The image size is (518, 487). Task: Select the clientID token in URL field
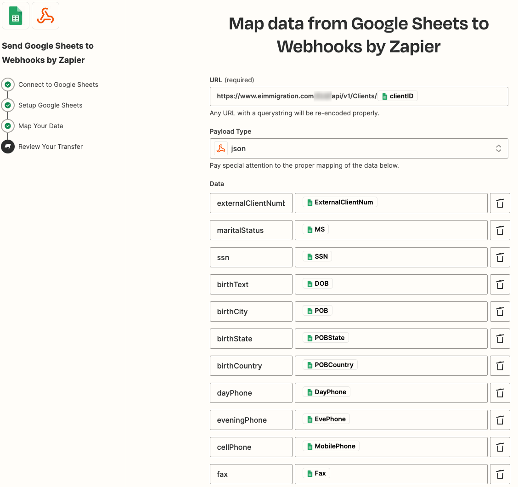pos(398,96)
